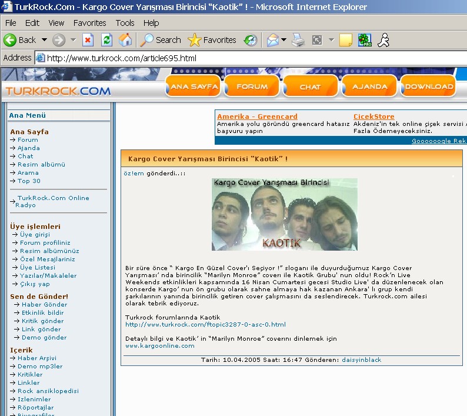467x416 pixels.
Task: Click Çıkış yap logout link
Action: coord(35,284)
